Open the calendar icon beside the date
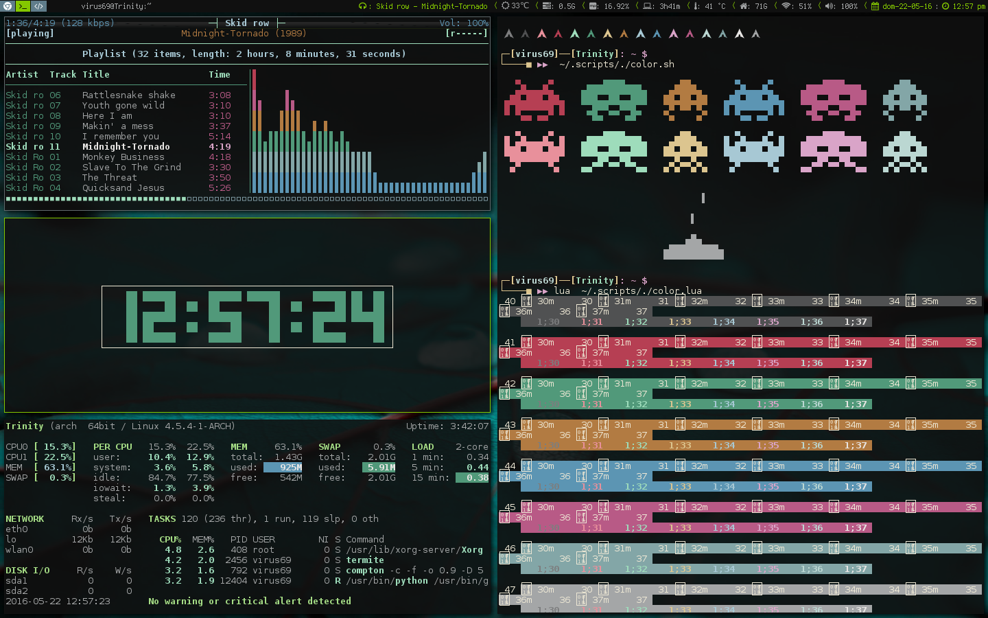The height and width of the screenshot is (618, 988). pos(875,6)
